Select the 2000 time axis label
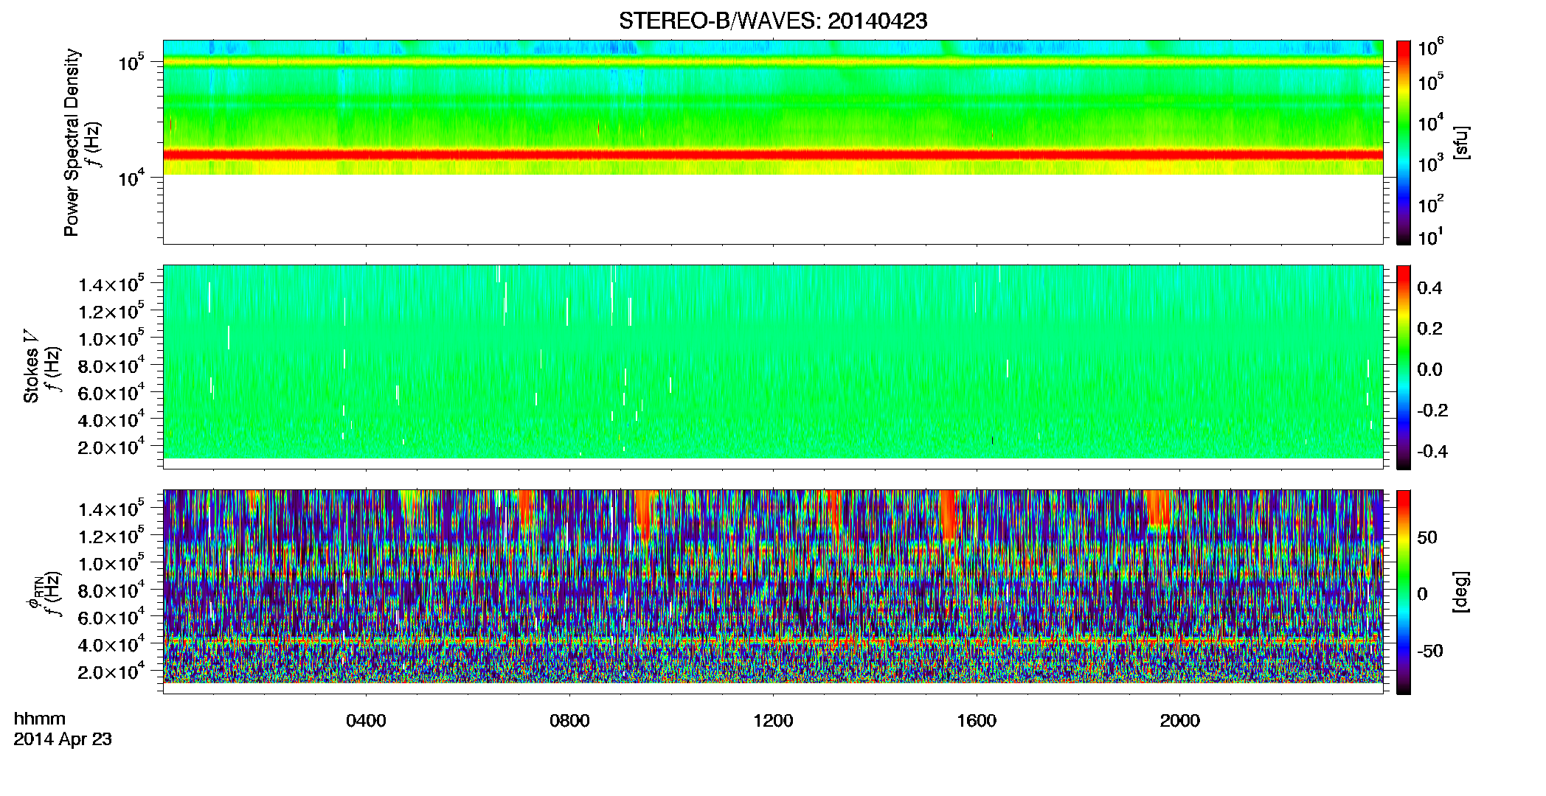 [1180, 721]
